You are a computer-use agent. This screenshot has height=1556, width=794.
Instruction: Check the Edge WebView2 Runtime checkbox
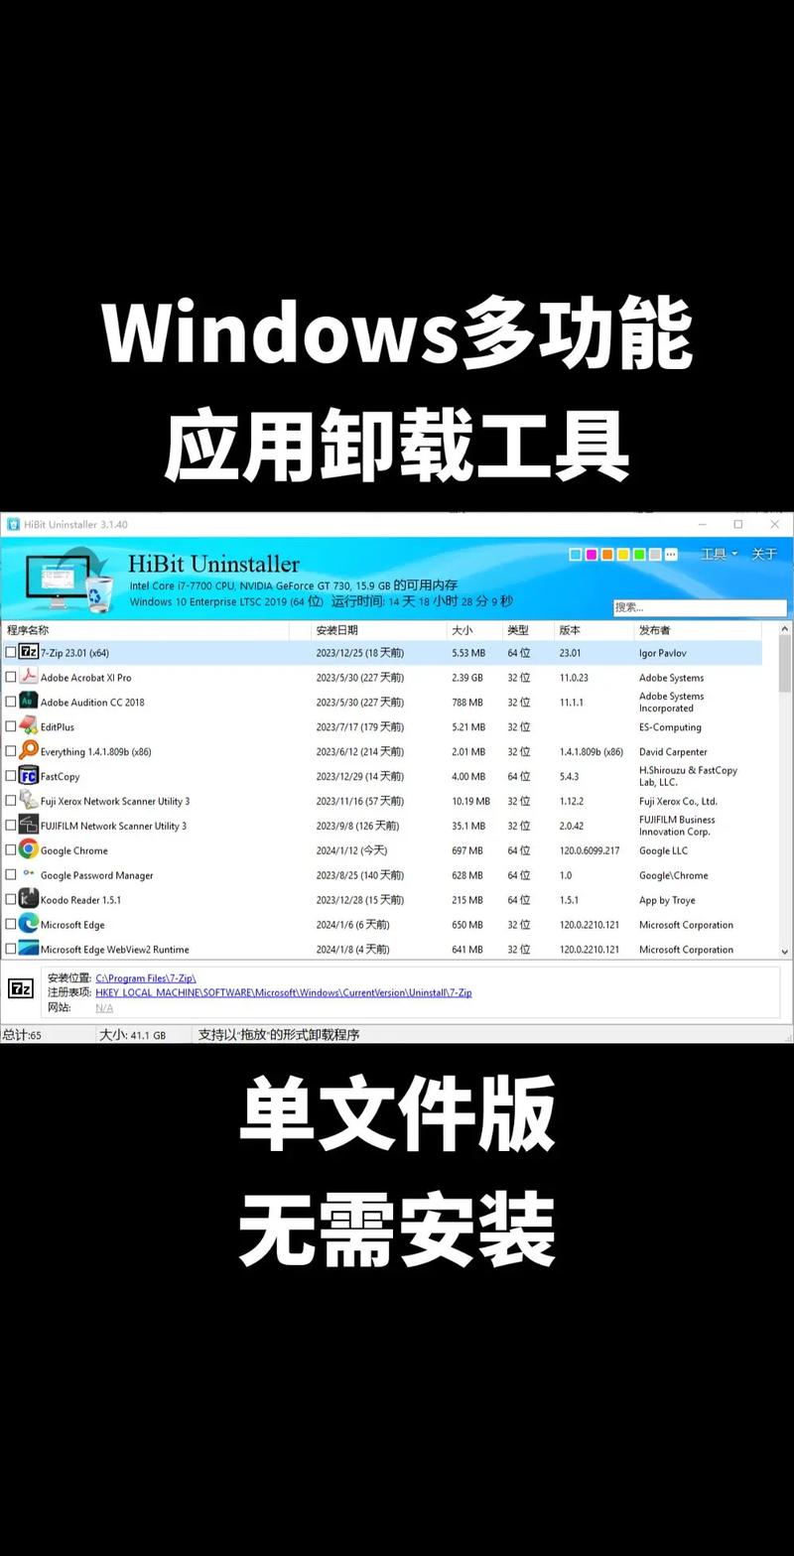point(11,949)
